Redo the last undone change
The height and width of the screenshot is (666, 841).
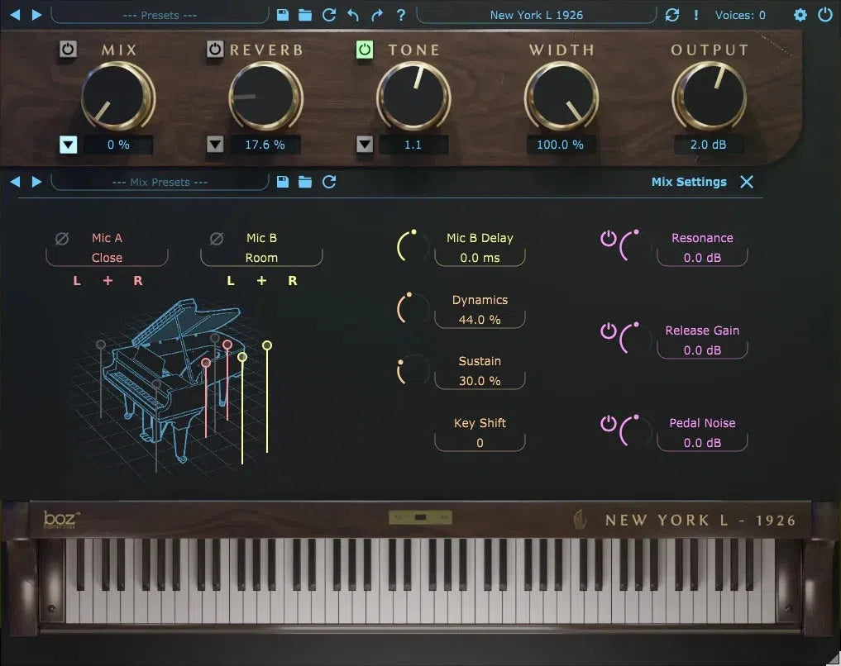coord(376,15)
